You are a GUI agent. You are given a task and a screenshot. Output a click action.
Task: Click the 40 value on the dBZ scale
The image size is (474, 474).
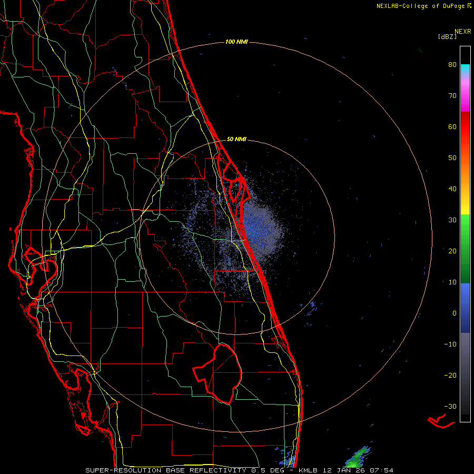click(x=452, y=189)
